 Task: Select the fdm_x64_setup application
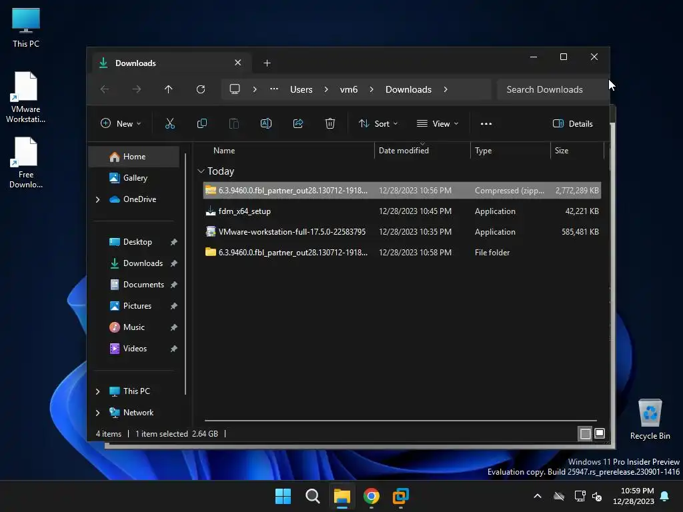tap(402, 211)
